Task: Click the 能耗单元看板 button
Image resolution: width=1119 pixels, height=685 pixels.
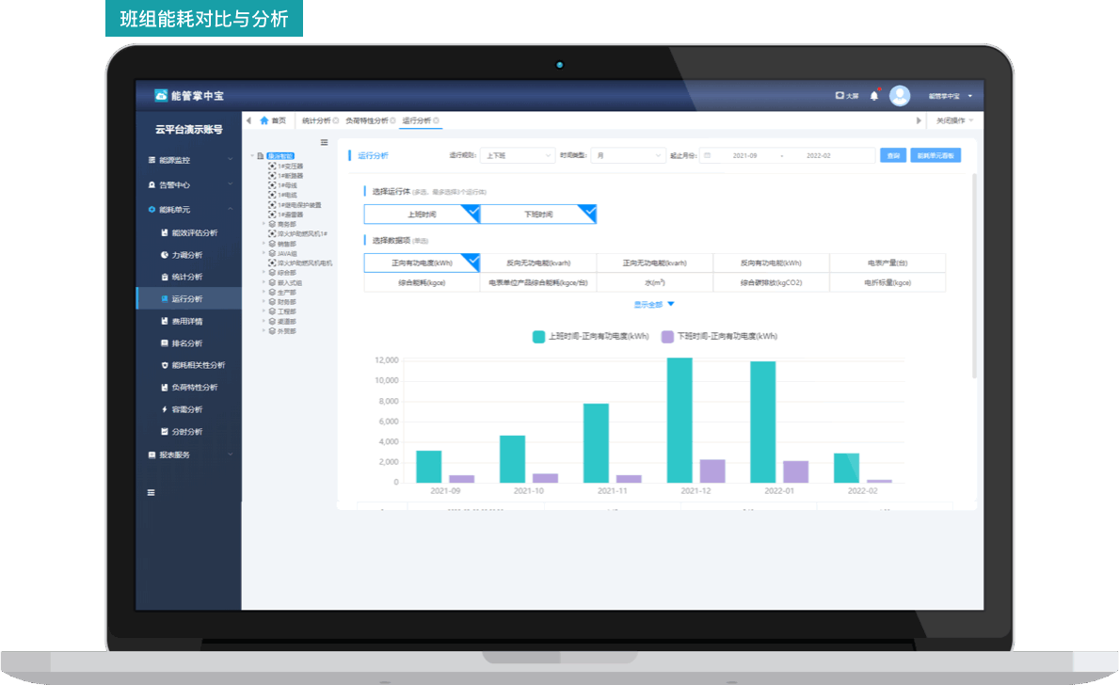Action: (935, 155)
